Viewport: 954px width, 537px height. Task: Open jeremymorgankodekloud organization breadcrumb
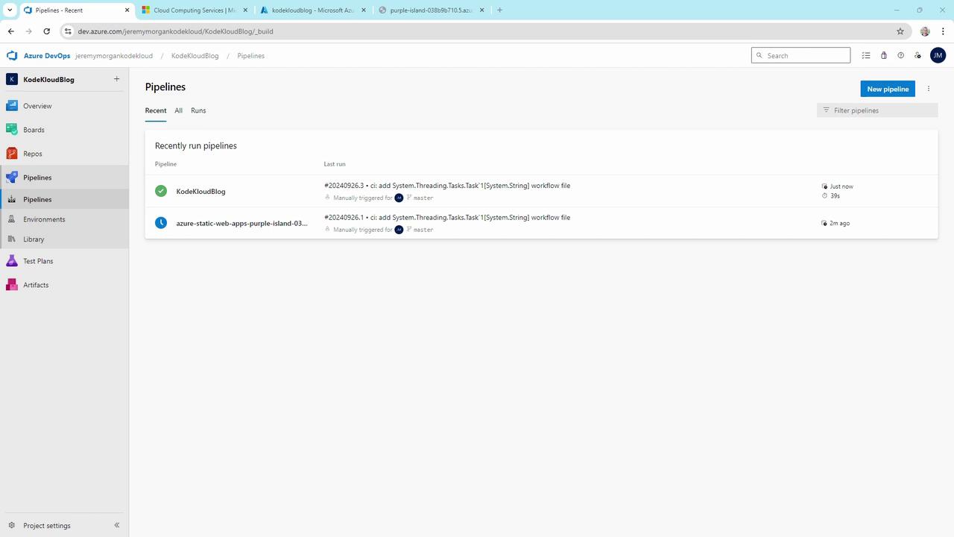coord(114,56)
